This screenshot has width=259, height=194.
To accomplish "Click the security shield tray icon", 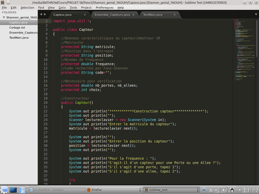I will pos(204,190).
